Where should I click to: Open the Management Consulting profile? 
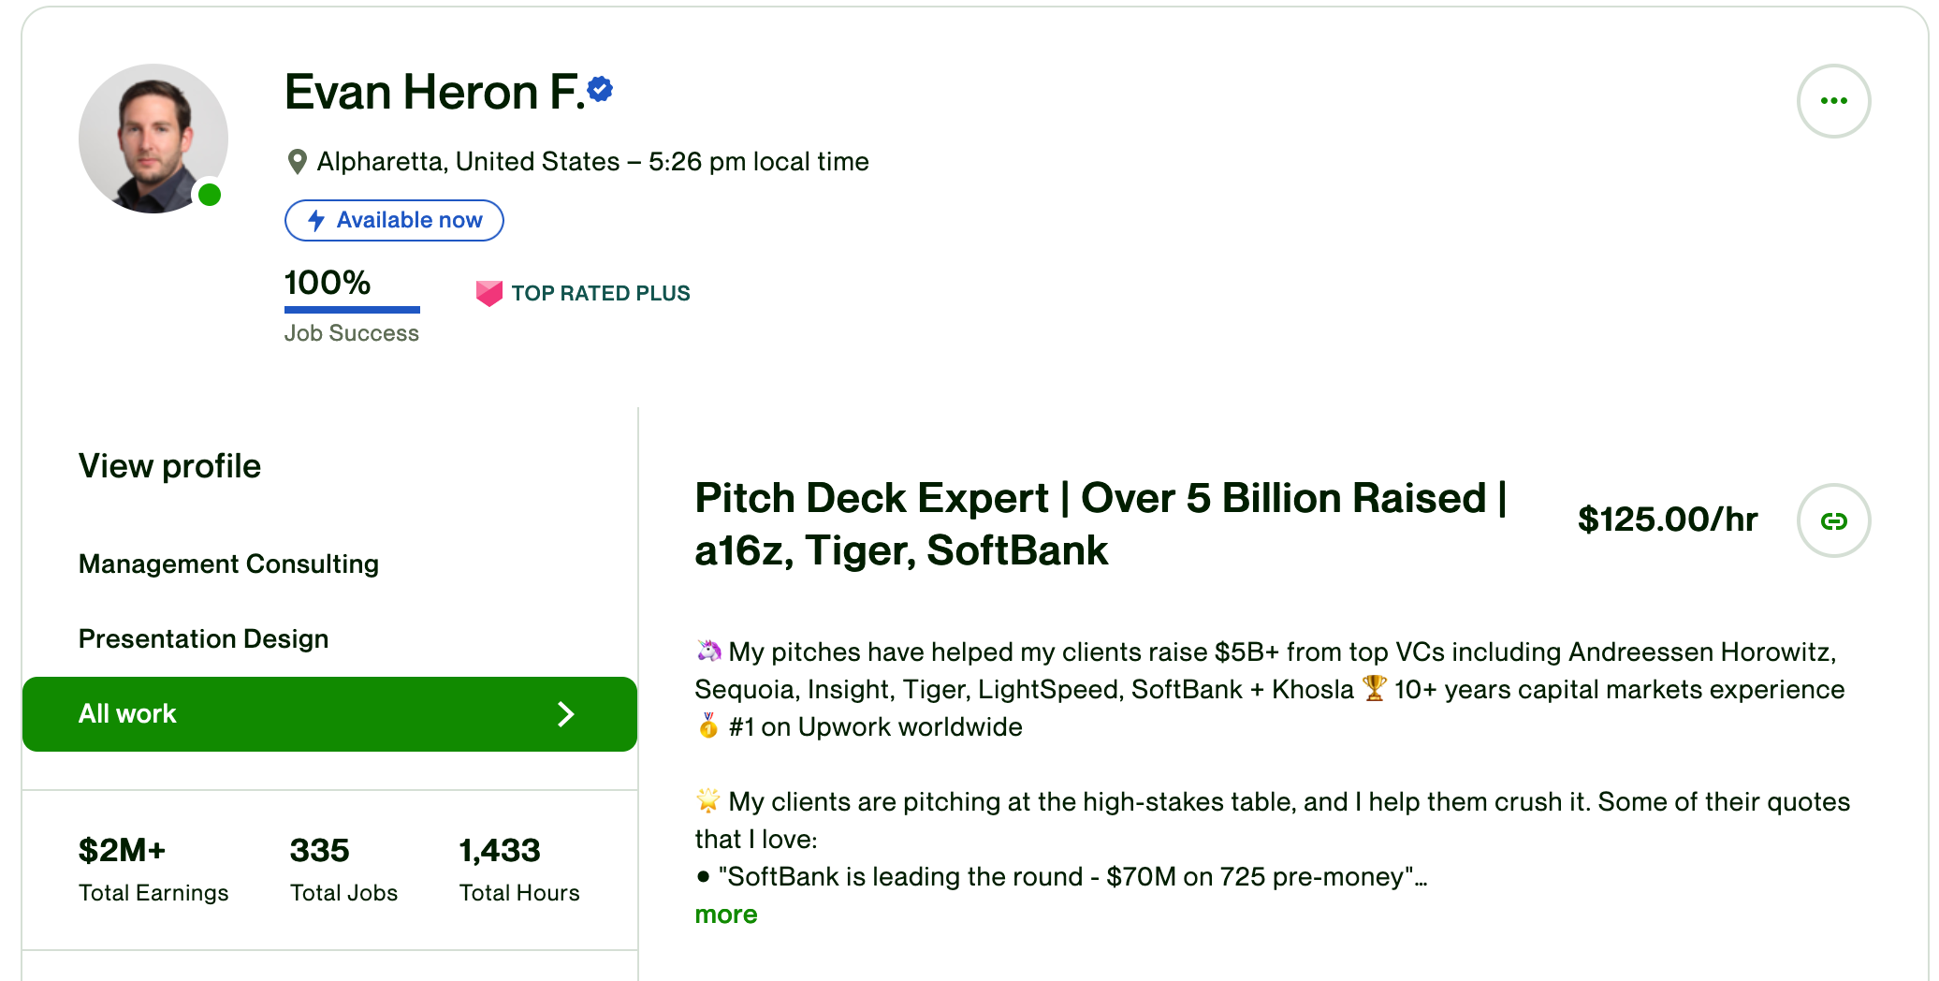point(228,564)
